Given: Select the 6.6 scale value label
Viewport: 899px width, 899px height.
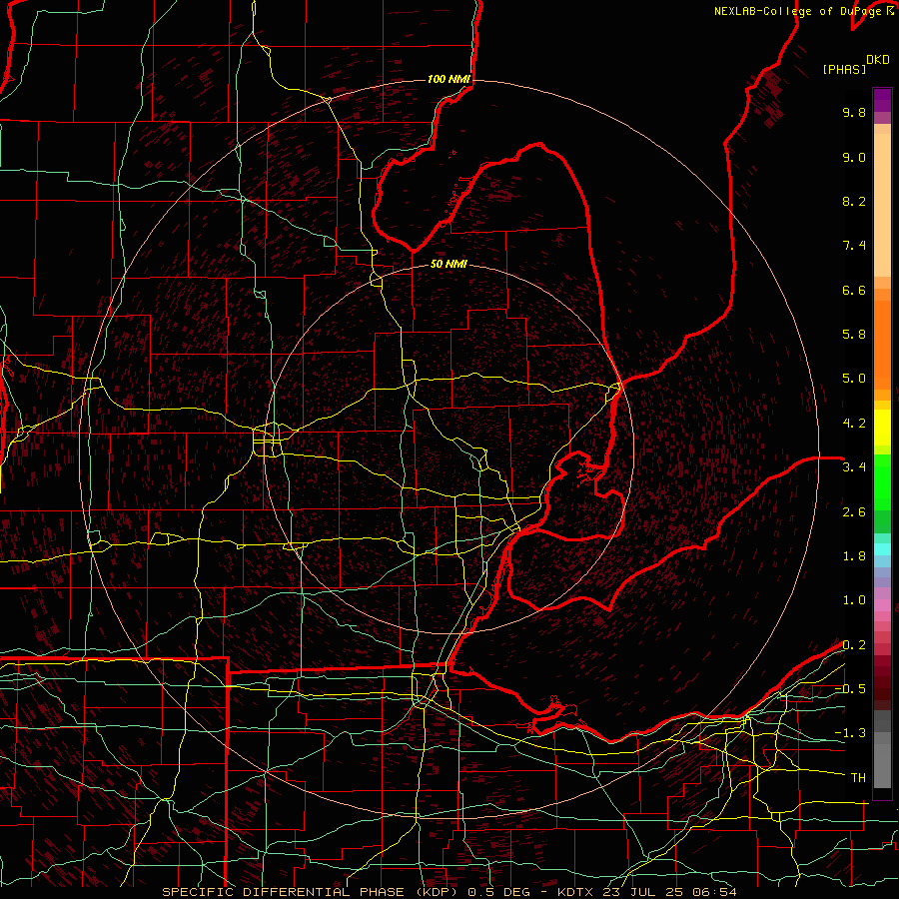Looking at the screenshot, I should 854,290.
